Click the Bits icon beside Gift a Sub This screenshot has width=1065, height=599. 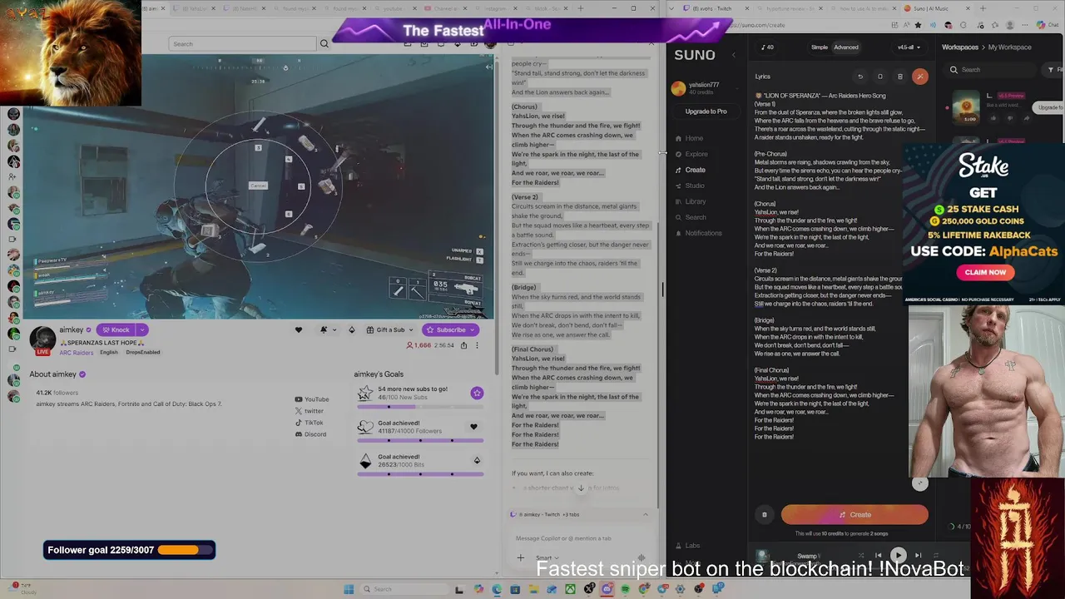351,330
